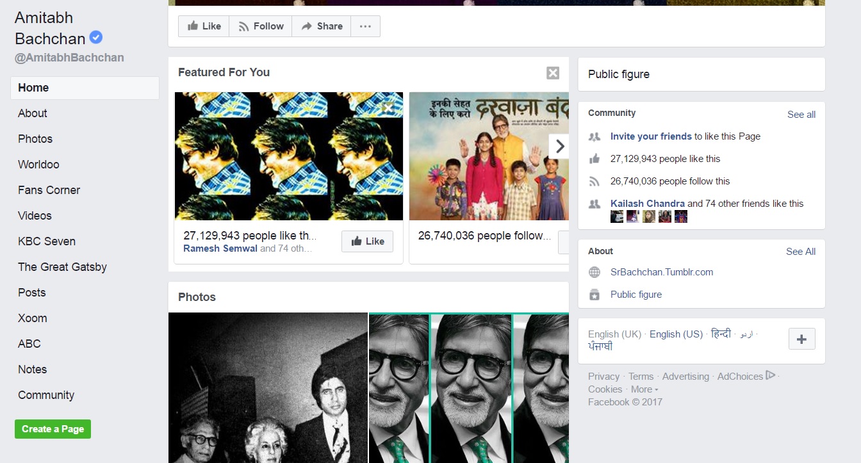Click the AdChoices triangle icon
The width and height of the screenshot is (861, 463).
pos(771,376)
